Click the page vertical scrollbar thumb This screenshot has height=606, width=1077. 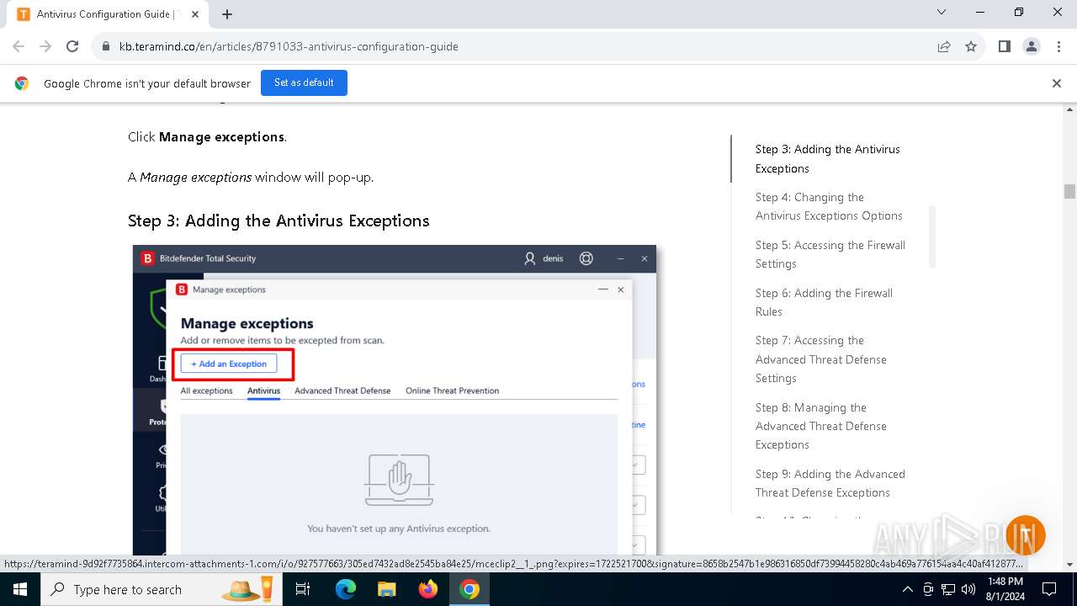coord(1069,191)
